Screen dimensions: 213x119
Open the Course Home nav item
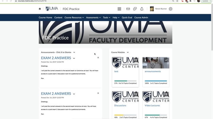[x=45, y=18]
